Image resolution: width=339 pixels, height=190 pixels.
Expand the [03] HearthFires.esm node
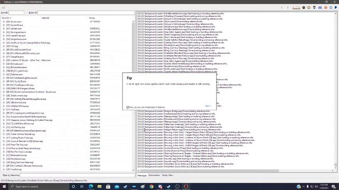click(x=4, y=36)
